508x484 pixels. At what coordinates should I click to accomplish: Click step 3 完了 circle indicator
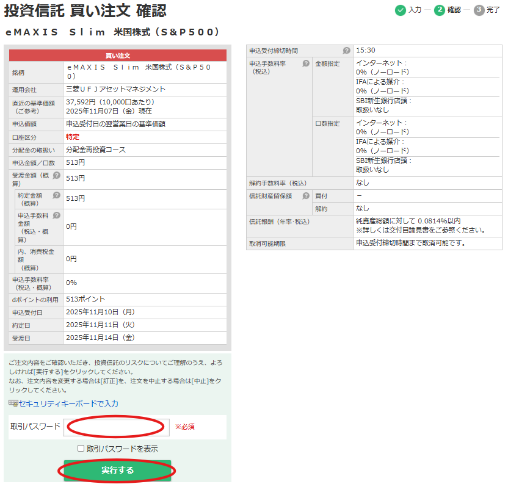pos(479,10)
